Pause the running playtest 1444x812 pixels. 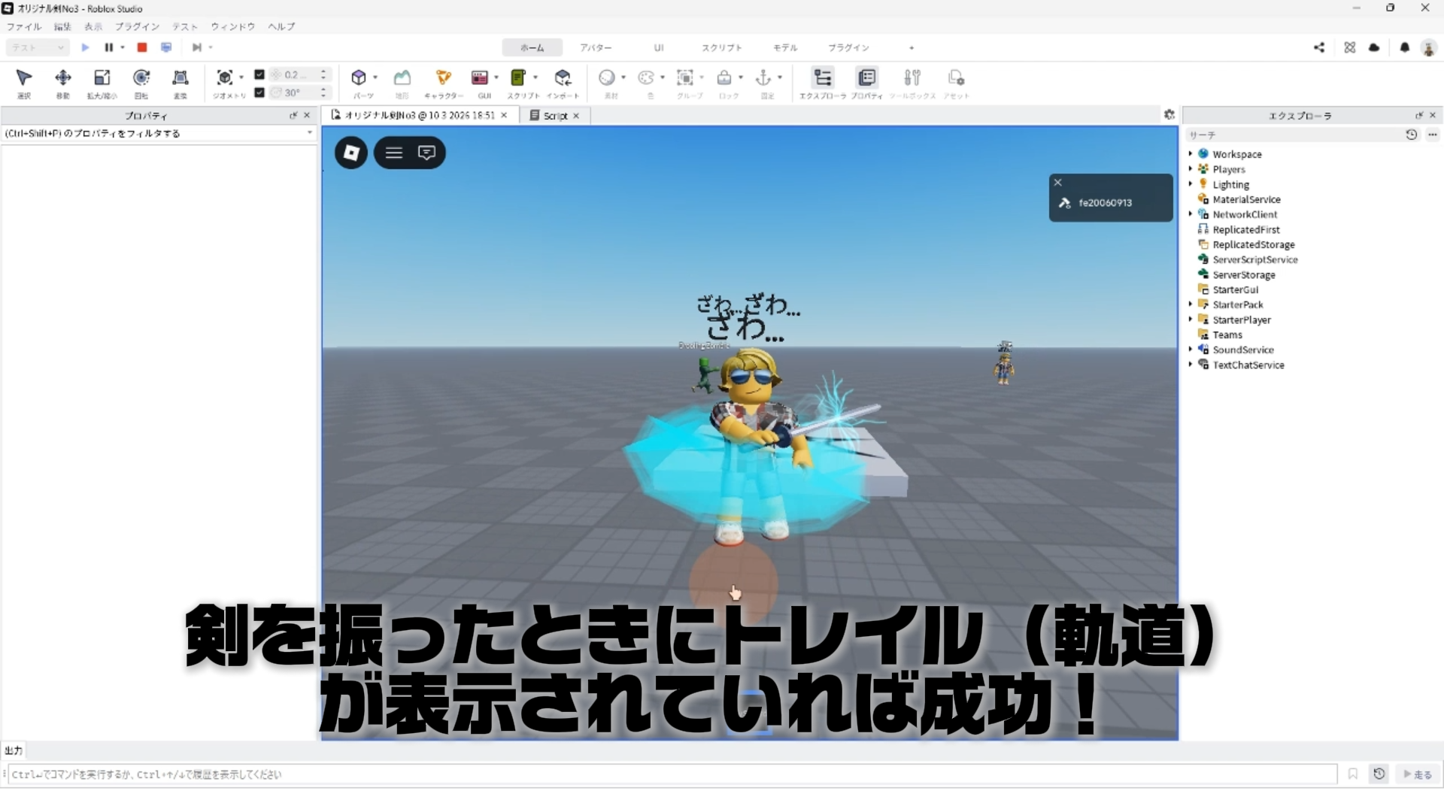coord(109,47)
